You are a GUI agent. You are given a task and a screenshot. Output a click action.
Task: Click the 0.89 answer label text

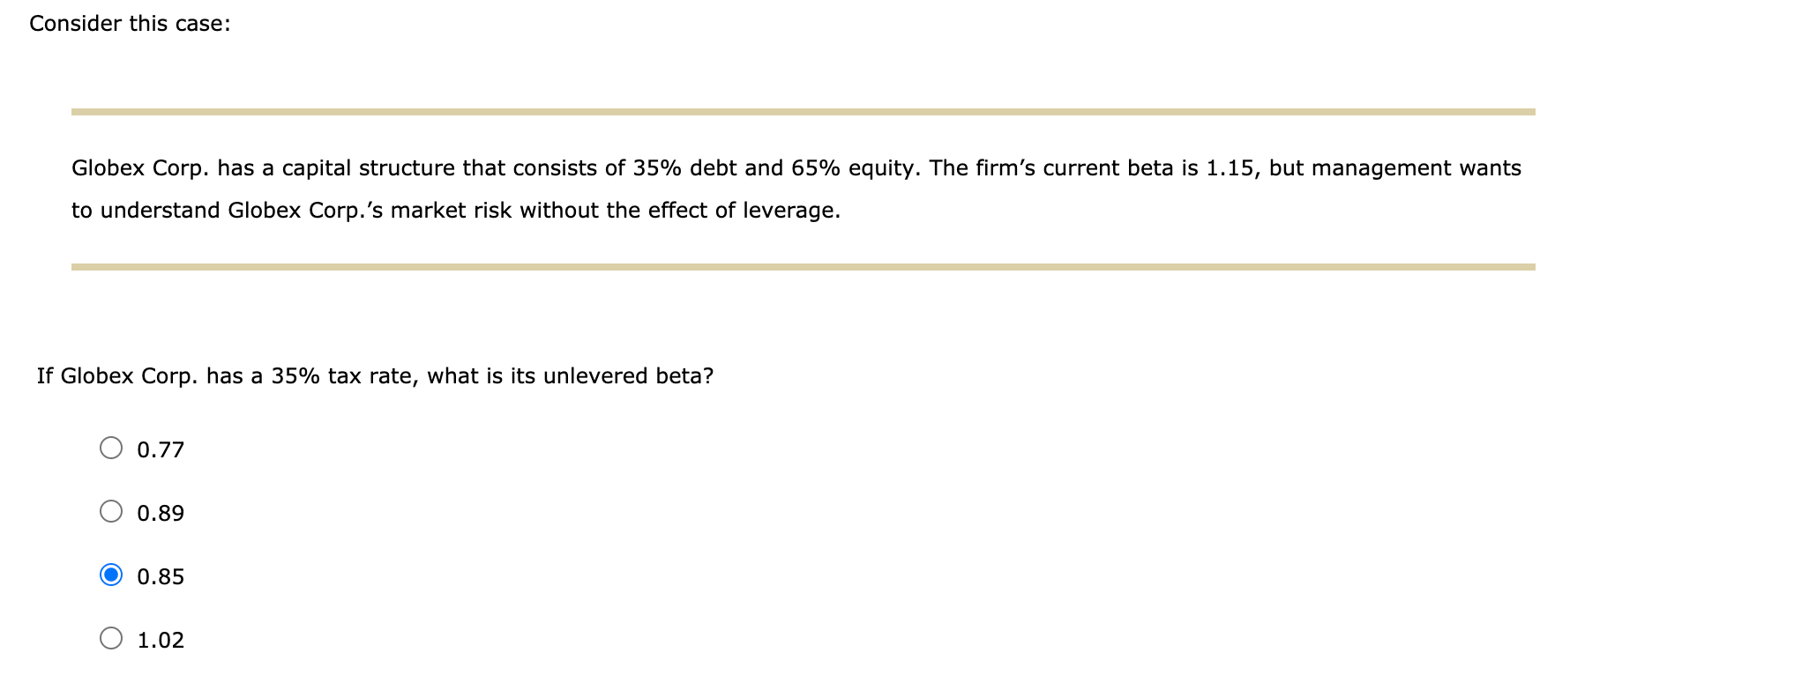coord(161,511)
